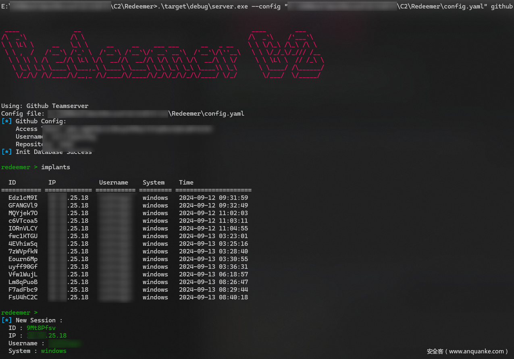514x359 pixels.
Task: Click the ID column header
Action: tap(12, 183)
